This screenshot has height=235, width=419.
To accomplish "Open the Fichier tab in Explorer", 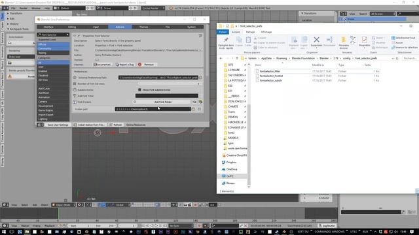I will coord(223,32).
